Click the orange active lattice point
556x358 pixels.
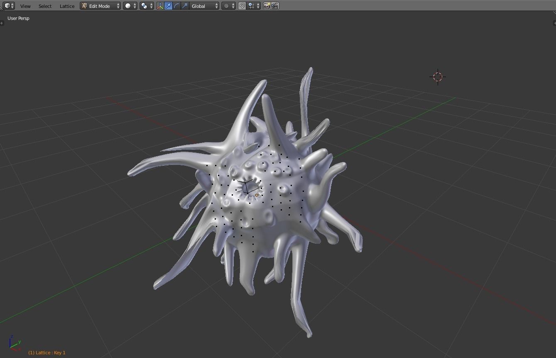(x=257, y=195)
